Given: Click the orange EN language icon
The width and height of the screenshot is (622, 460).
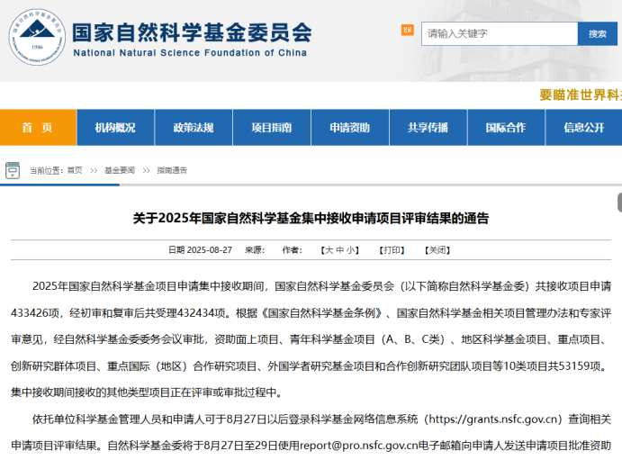Looking at the screenshot, I should (407, 31).
